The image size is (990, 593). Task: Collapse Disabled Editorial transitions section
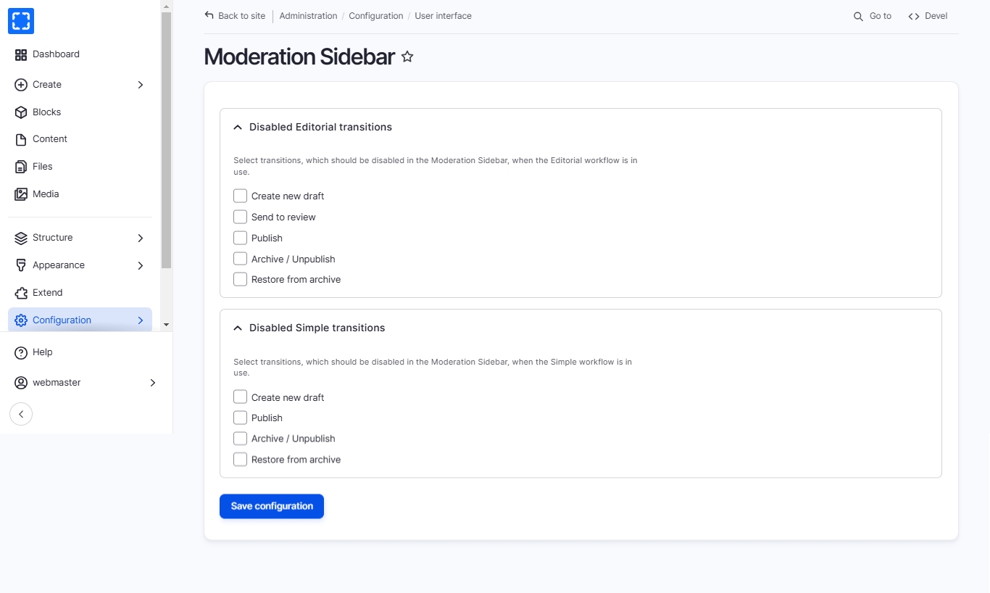238,127
